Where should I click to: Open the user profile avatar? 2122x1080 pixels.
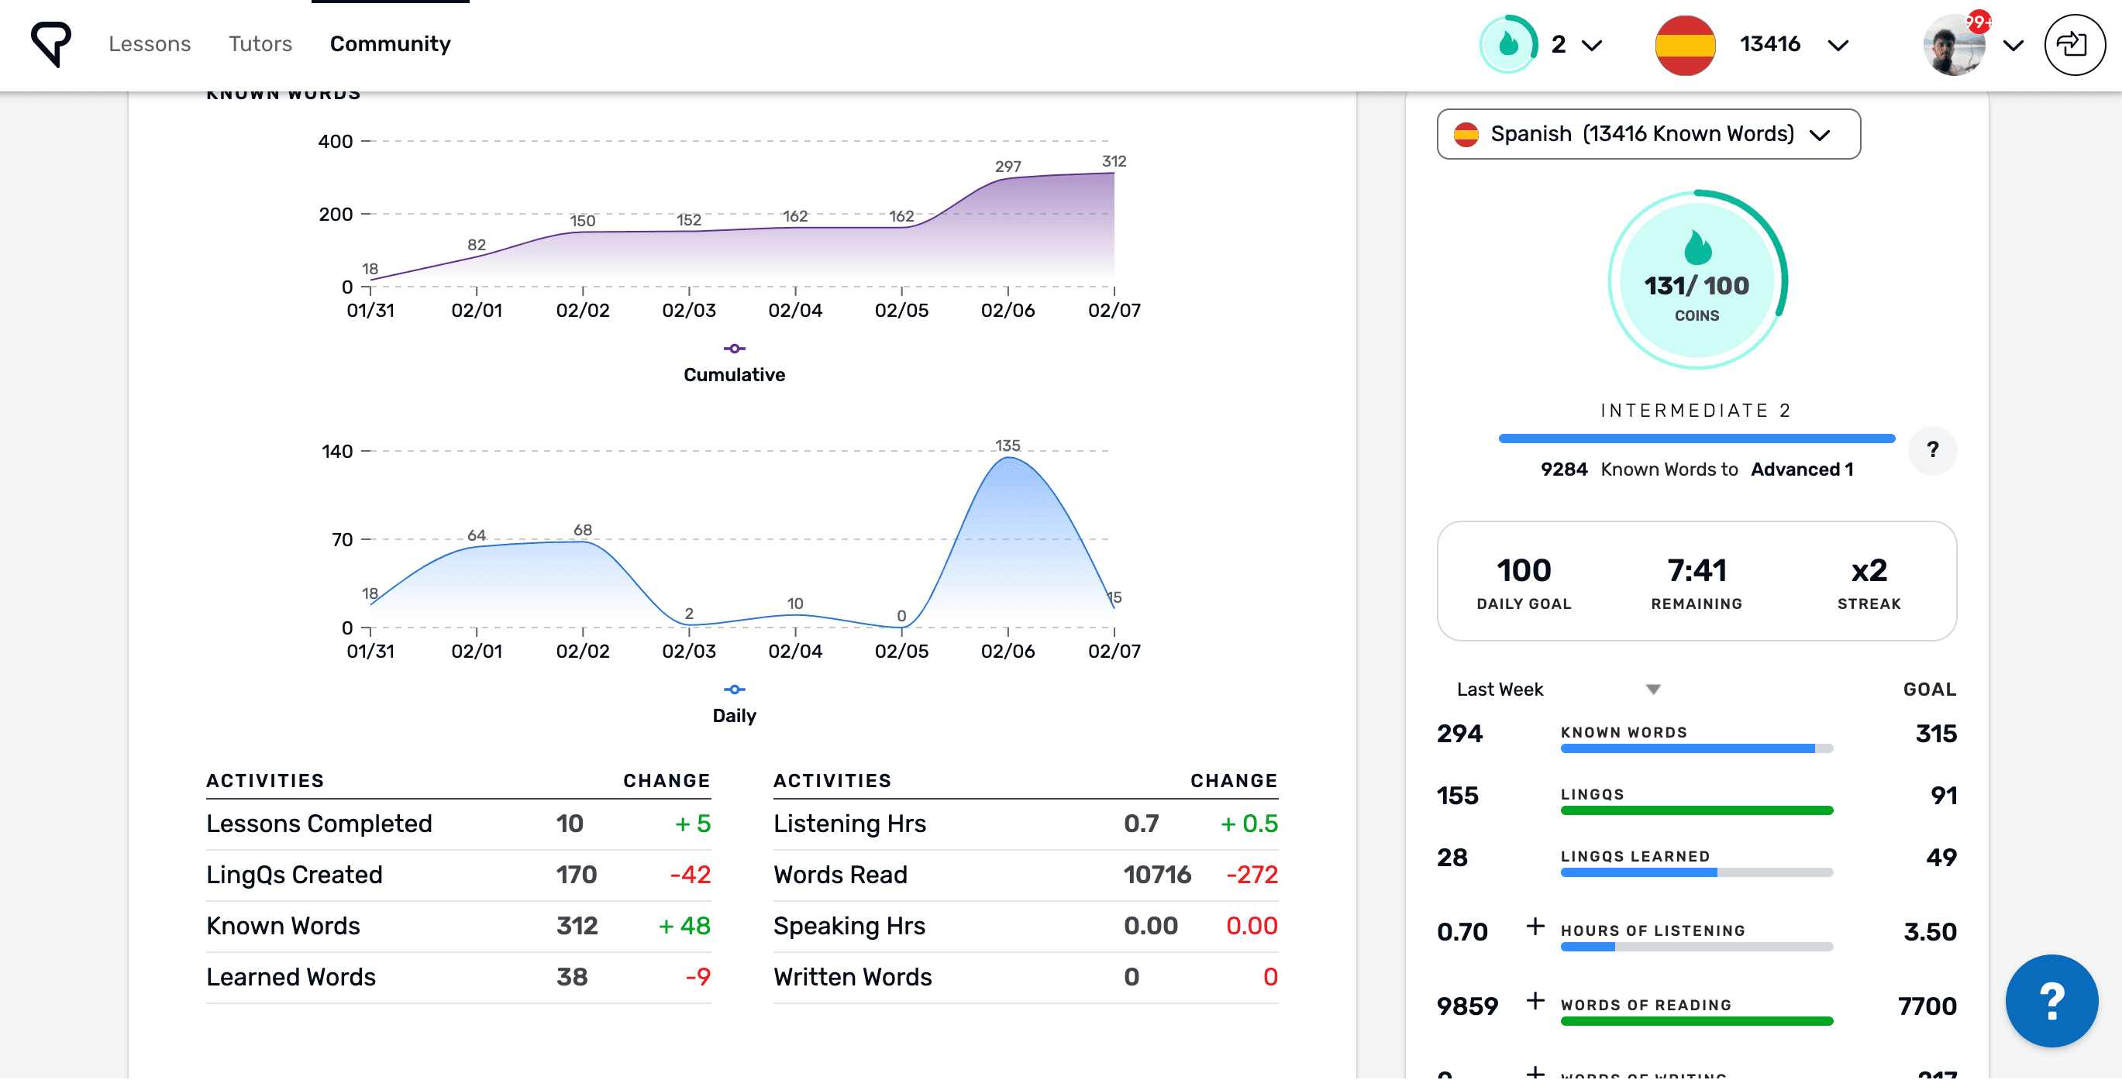point(1953,44)
